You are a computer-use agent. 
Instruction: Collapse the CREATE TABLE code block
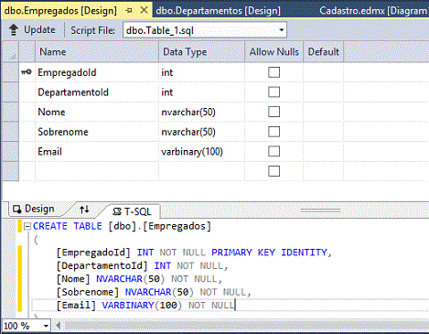(27, 226)
